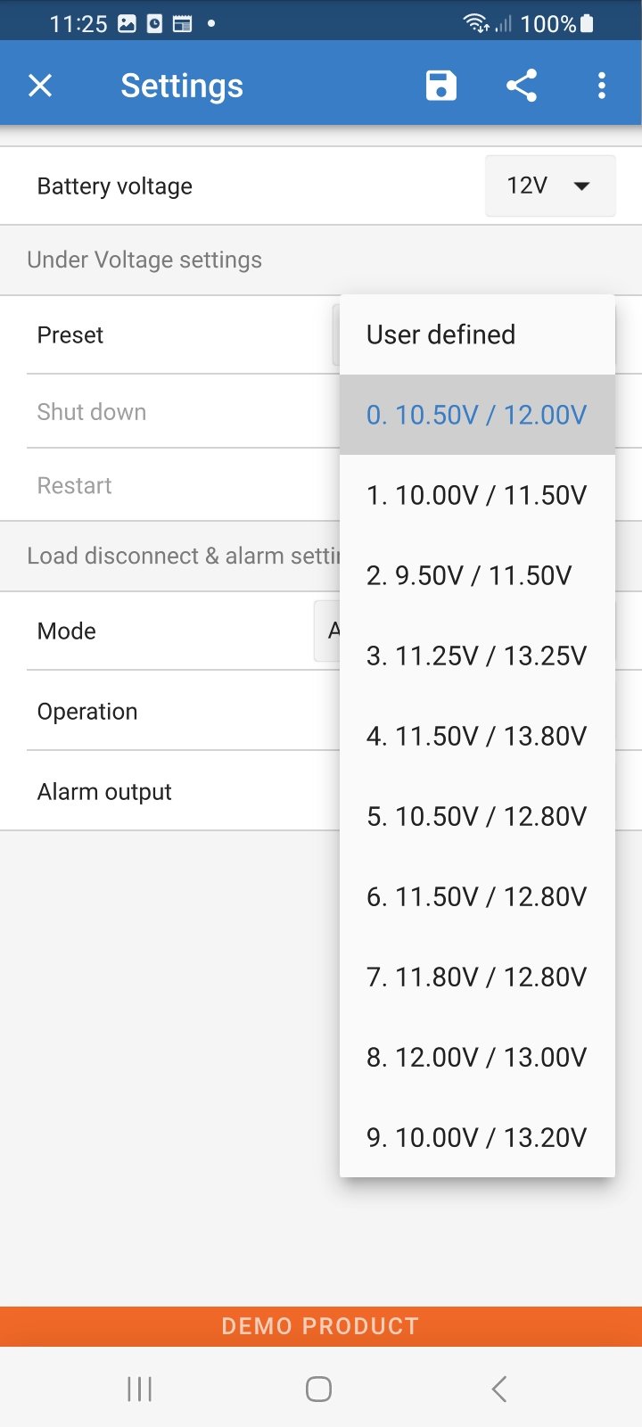Choose preset 9. 10.00V / 13.20V
The width and height of the screenshot is (642, 1427).
pos(477,1137)
